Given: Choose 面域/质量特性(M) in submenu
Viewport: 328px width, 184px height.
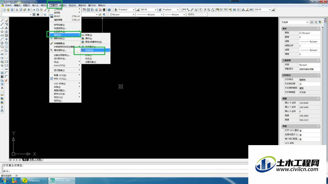Looking at the screenshot, I should click(95, 42).
